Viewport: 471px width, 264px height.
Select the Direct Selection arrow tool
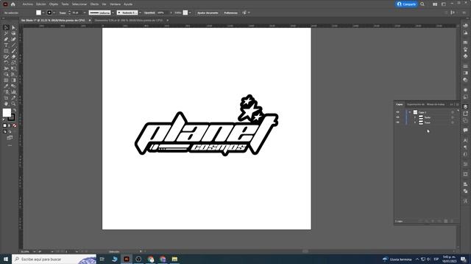pos(13,28)
